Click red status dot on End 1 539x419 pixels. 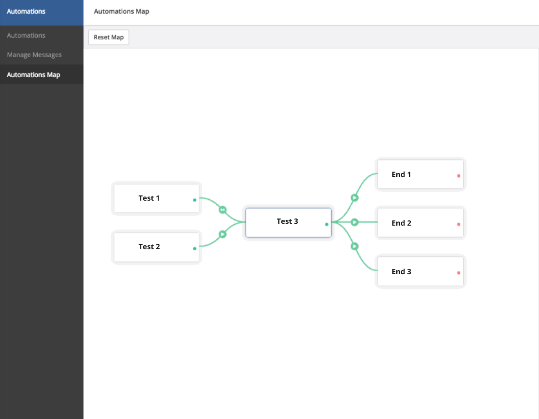(459, 176)
